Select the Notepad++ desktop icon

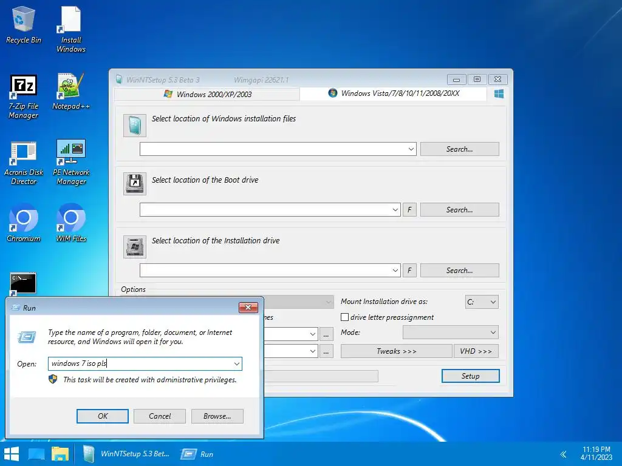[70, 92]
